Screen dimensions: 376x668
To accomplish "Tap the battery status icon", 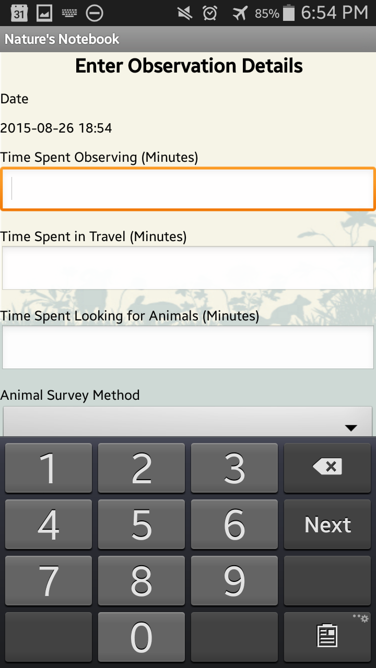I will pos(289,13).
